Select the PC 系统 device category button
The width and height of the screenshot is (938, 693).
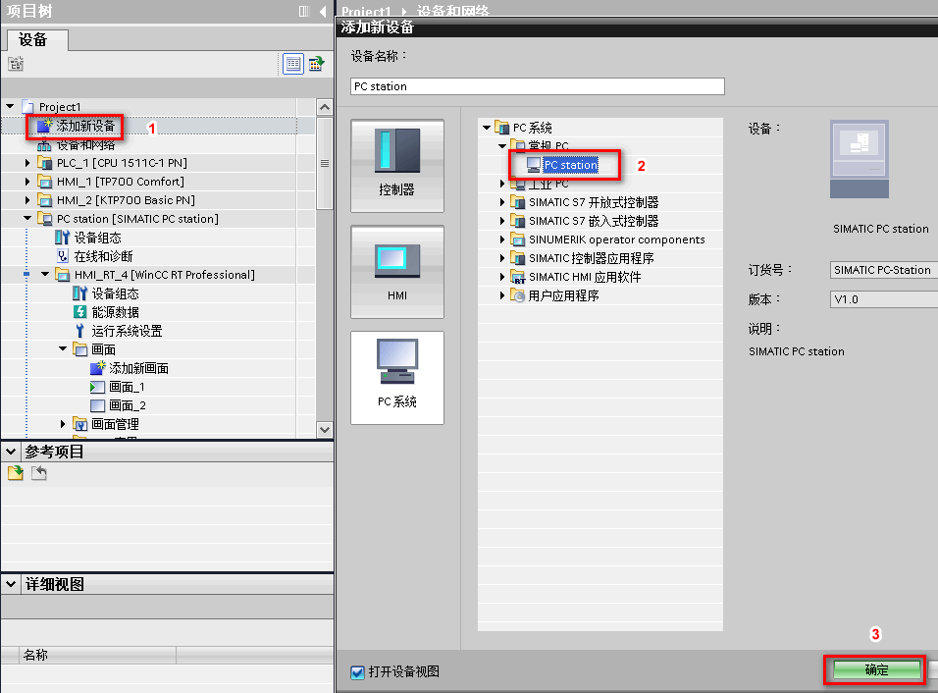(x=397, y=378)
